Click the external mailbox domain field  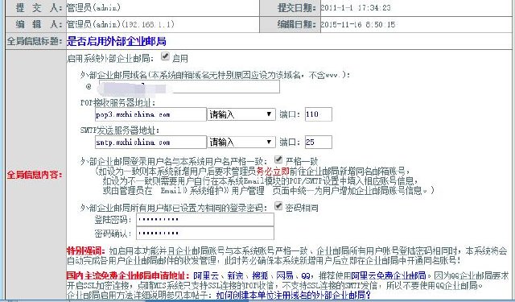pyautogui.click(x=190, y=87)
